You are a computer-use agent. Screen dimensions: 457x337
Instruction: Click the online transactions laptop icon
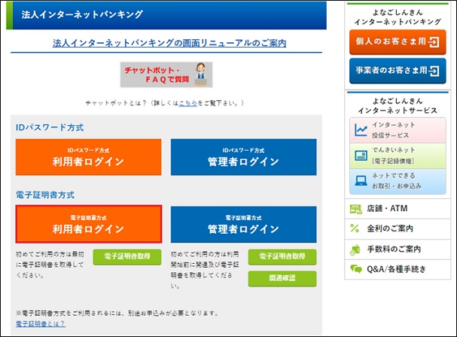pos(361,180)
